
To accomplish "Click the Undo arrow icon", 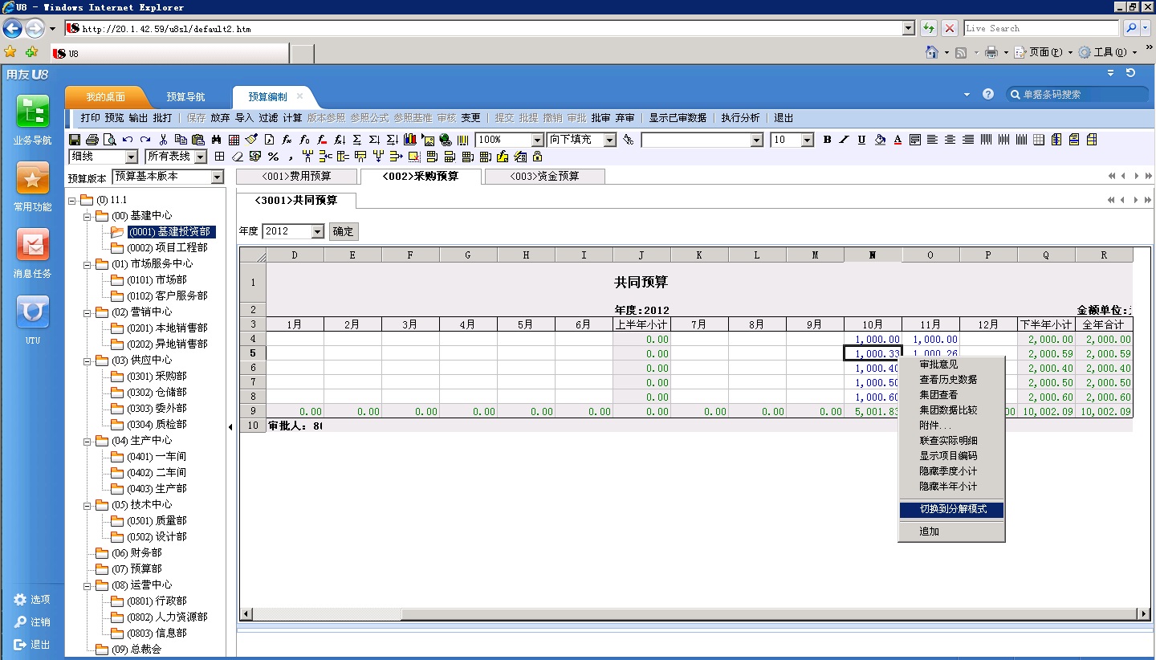I will tap(128, 140).
